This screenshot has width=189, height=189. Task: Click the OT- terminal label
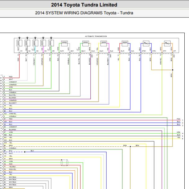[175, 51]
